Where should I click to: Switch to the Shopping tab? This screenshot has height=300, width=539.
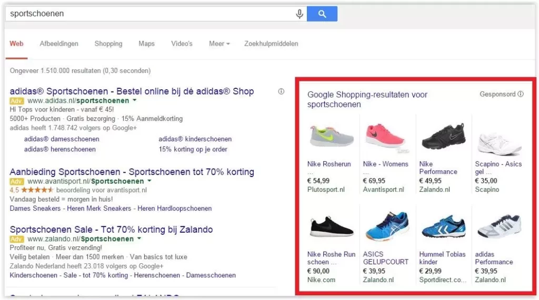click(x=108, y=44)
